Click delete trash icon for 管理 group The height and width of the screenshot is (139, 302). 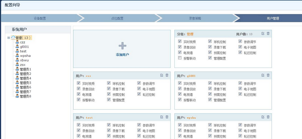click(268, 34)
